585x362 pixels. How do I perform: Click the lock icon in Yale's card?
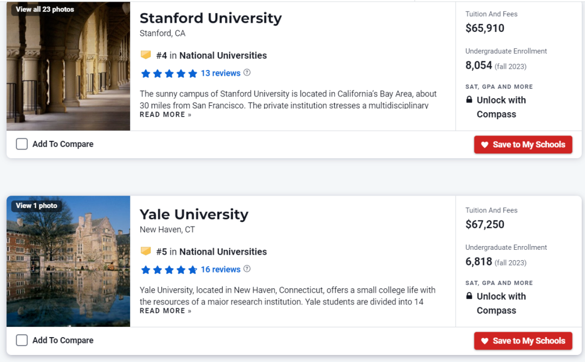[x=469, y=296]
